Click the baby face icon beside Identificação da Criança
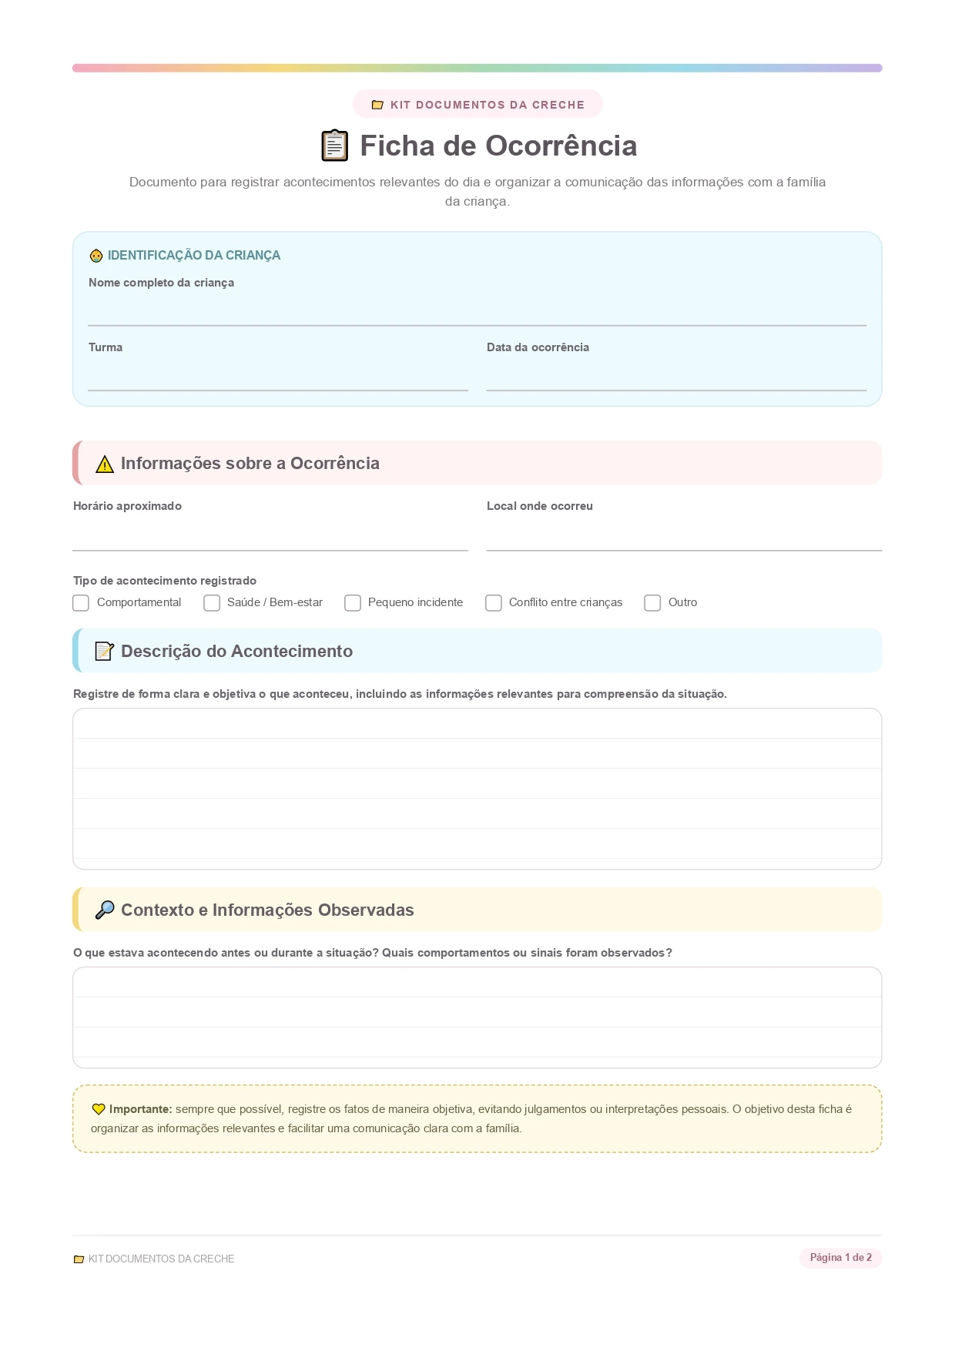The height and width of the screenshot is (1351, 955). (96, 256)
